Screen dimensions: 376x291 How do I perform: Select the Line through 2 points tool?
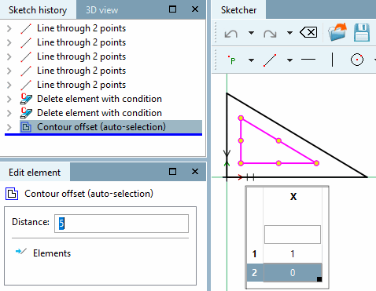270,60
